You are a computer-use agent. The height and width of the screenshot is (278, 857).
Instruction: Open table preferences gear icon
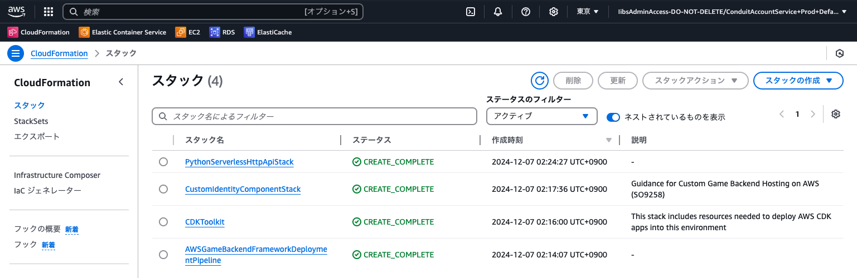coord(835,114)
